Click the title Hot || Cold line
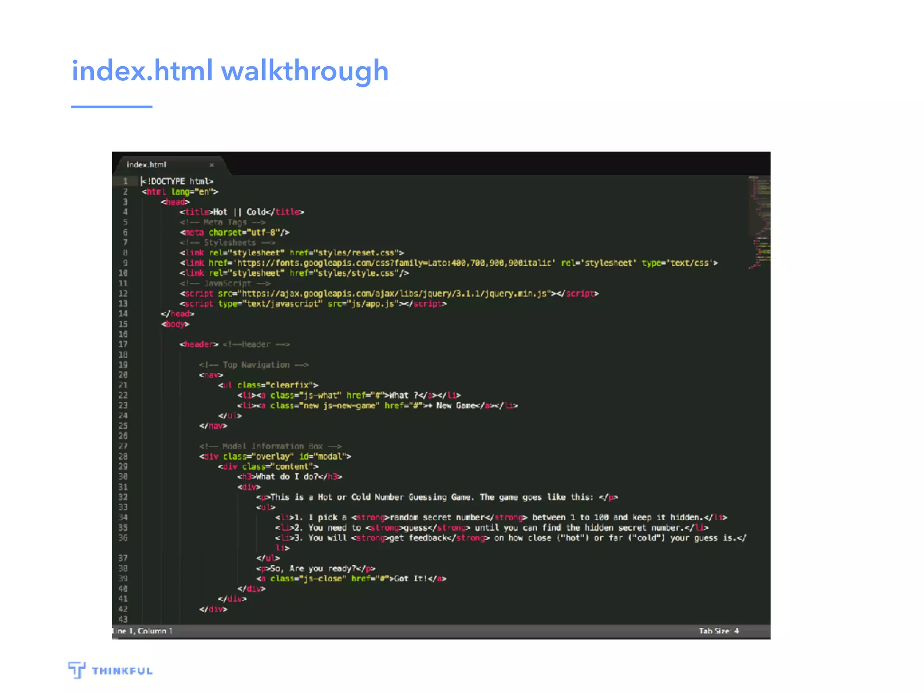Screen dimensions: 924x693 click(x=242, y=212)
